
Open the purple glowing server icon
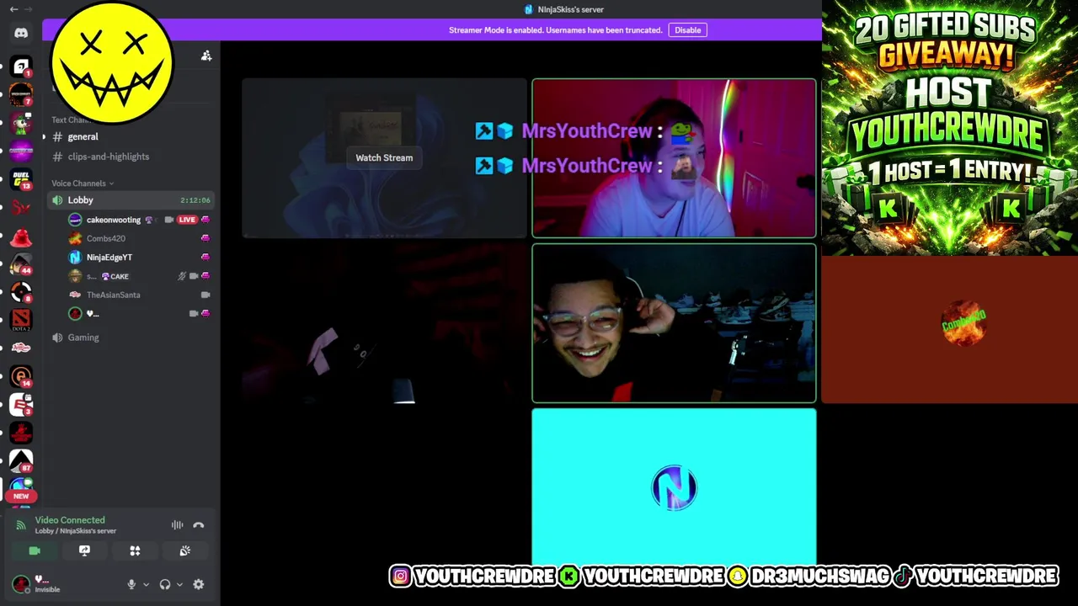click(x=21, y=151)
